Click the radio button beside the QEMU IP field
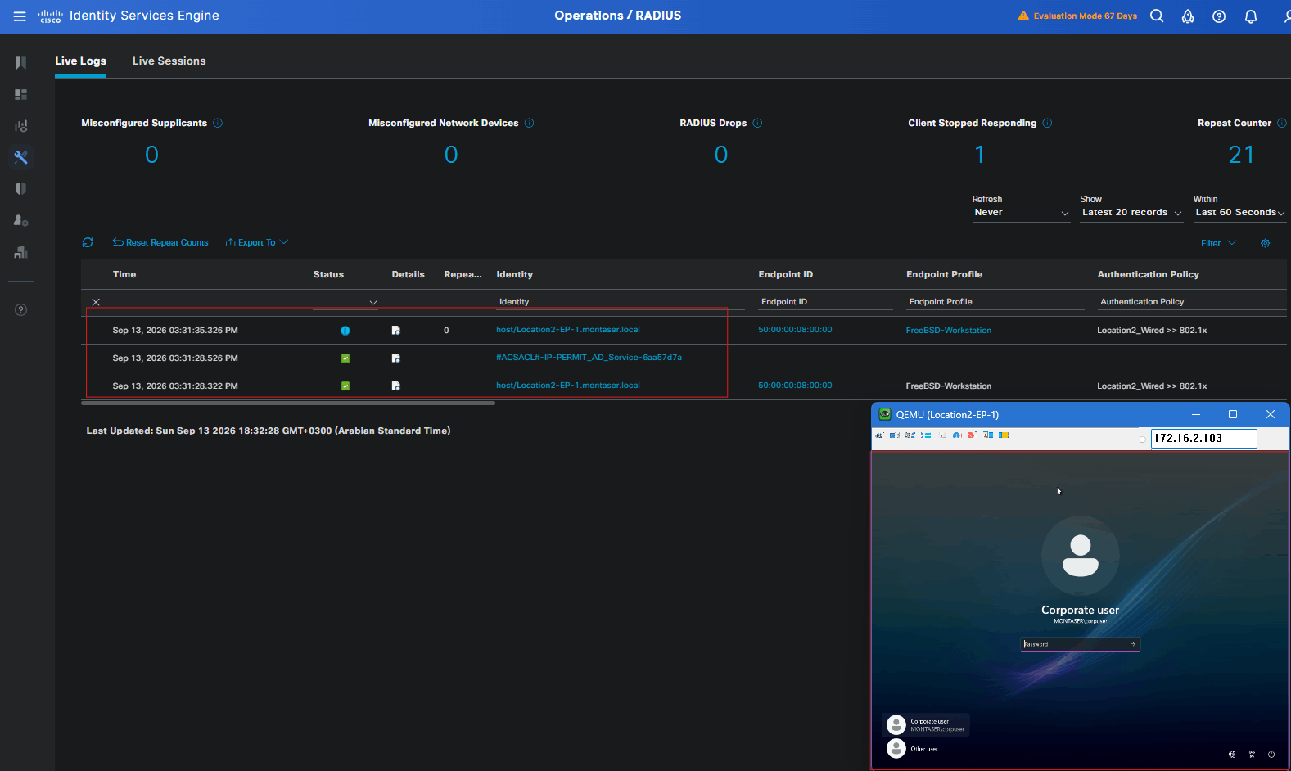1291x771 pixels. tap(1143, 440)
